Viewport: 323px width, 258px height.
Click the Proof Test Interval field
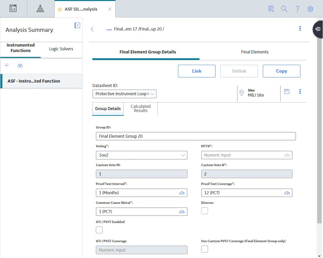pyautogui.click(x=142, y=193)
